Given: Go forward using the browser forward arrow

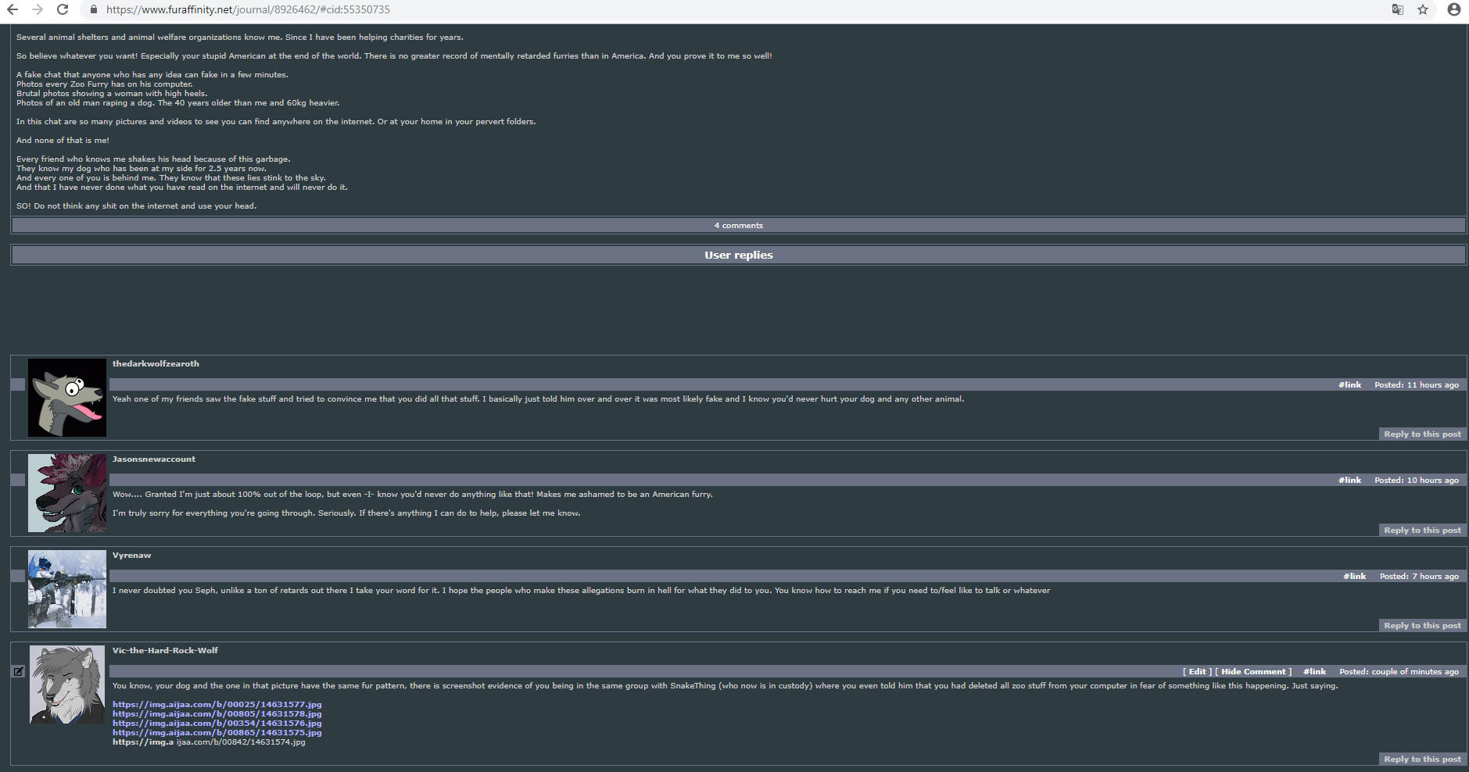Looking at the screenshot, I should click(x=38, y=9).
